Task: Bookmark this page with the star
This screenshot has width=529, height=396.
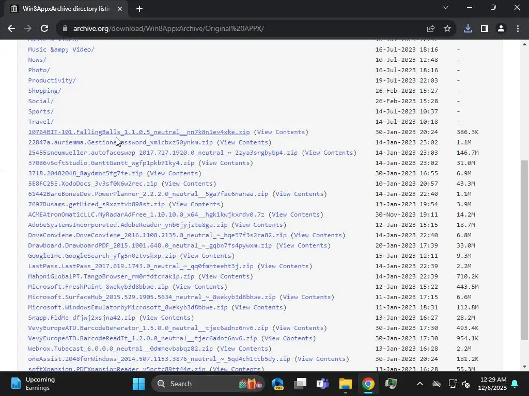Action: click(447, 29)
